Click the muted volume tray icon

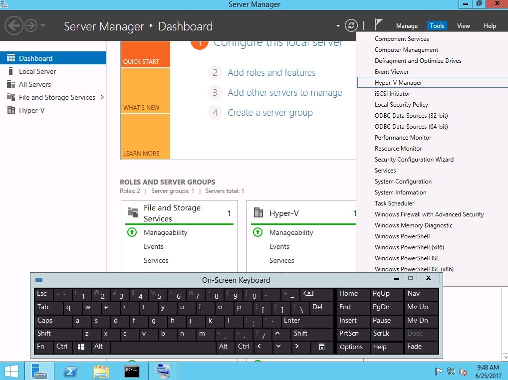(x=463, y=372)
